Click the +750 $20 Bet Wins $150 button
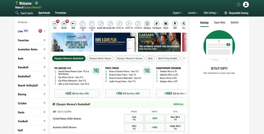 pos(128,93)
